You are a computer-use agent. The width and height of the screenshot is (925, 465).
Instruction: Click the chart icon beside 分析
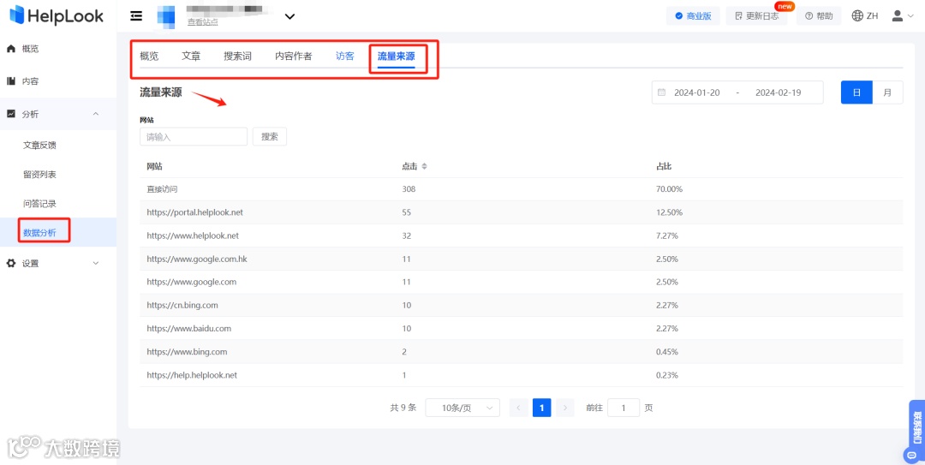point(10,113)
